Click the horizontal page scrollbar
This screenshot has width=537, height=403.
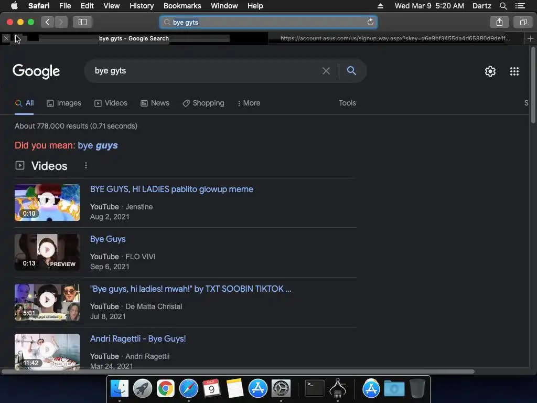[238, 372]
